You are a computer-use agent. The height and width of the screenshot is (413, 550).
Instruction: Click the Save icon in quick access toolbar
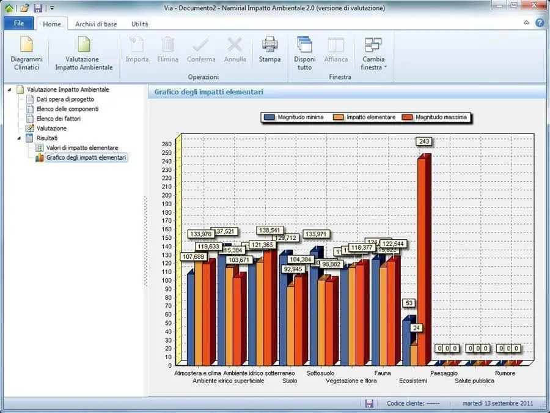click(38, 8)
